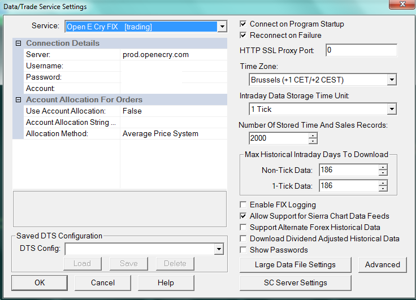This screenshot has height=300, width=416.
Task: Close the Data/Trade Service Settings dialog
Action: [402, 4]
